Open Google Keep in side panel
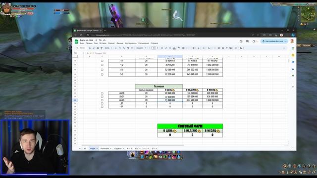This screenshot has height=178, width=317. [x=293, y=55]
